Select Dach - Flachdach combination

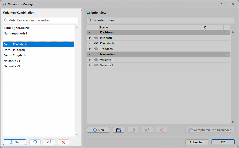click(38, 44)
